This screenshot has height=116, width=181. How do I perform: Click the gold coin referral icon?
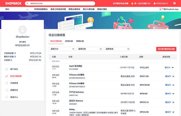point(132,4)
